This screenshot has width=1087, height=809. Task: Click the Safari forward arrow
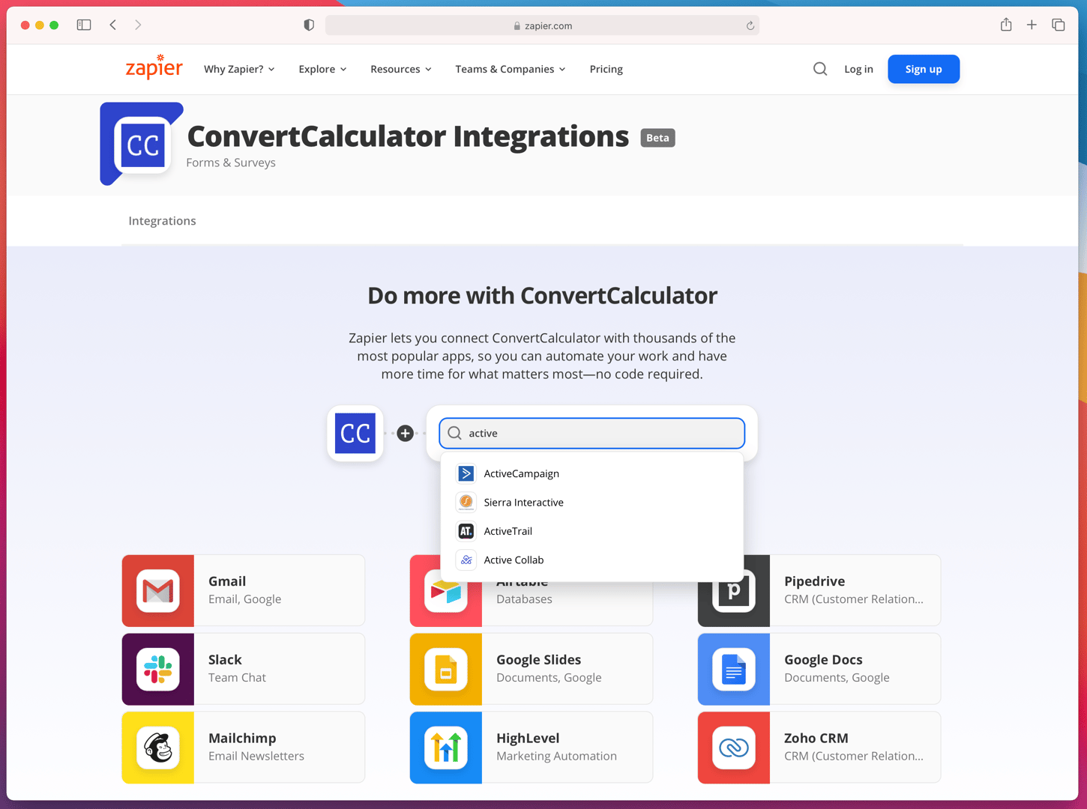click(138, 25)
